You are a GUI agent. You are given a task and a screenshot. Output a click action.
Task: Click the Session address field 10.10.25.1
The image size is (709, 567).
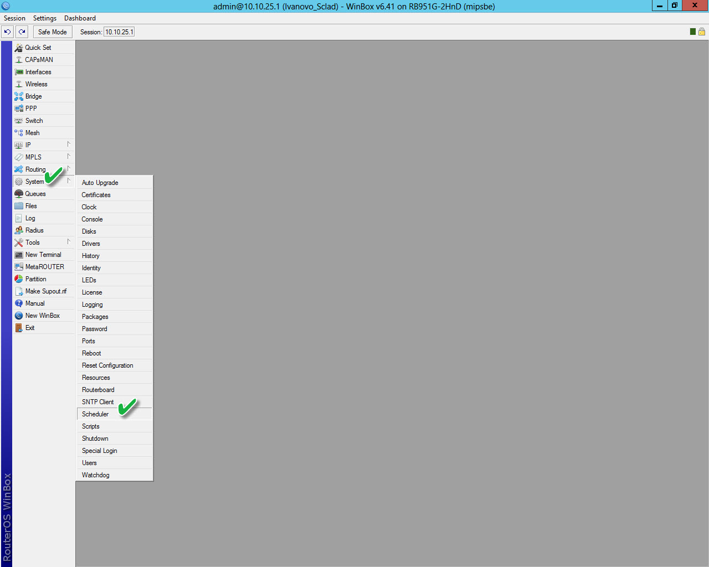pyautogui.click(x=119, y=32)
